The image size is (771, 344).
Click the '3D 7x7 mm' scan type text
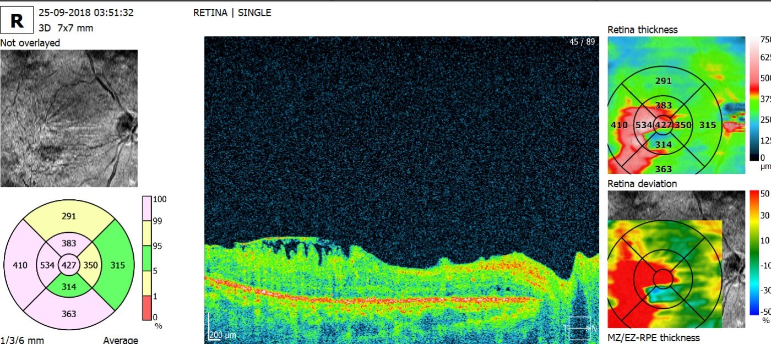click(66, 28)
